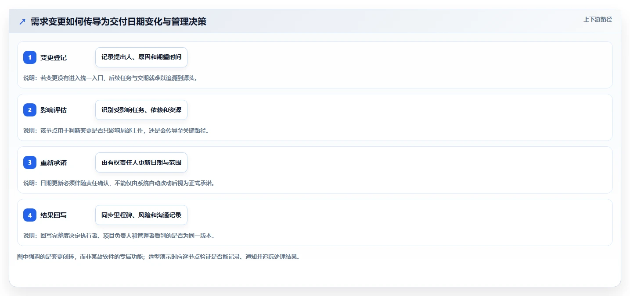This screenshot has width=630, height=296.
Task: Click the 影响评估 step label
Action: (x=54, y=110)
